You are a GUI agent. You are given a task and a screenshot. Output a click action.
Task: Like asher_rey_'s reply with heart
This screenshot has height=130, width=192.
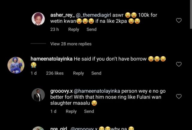pos(178,21)
